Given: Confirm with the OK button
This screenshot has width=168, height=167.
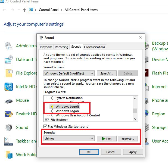Looking at the screenshot, I should pyautogui.click(x=89, y=152).
